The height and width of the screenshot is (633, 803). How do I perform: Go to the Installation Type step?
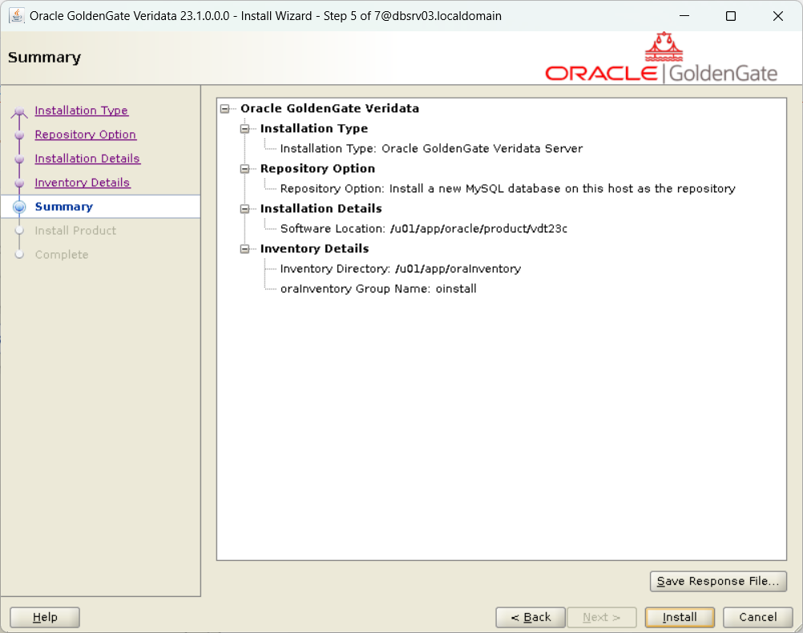click(x=82, y=110)
